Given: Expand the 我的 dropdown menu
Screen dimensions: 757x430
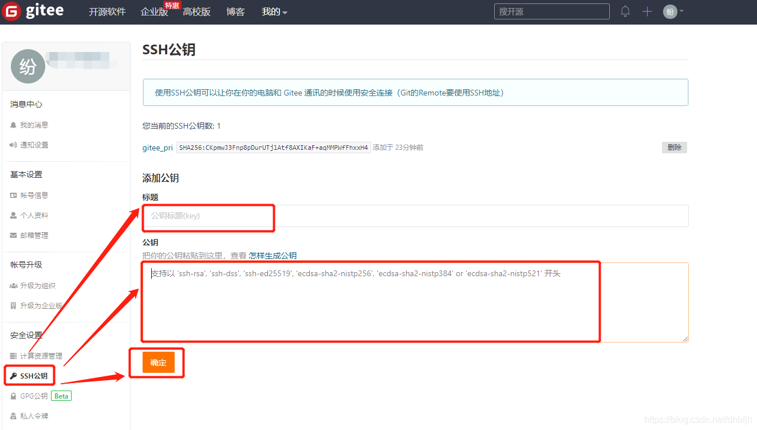Looking at the screenshot, I should click(274, 12).
